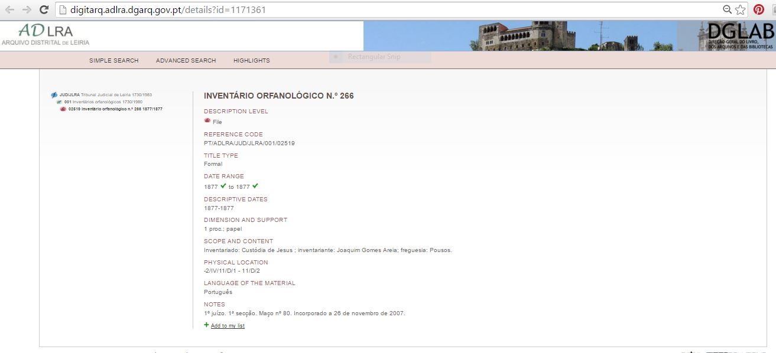Image resolution: width=776 pixels, height=353 pixels.
Task: Click the green checkmark after start date 1877
Action: 223,186
